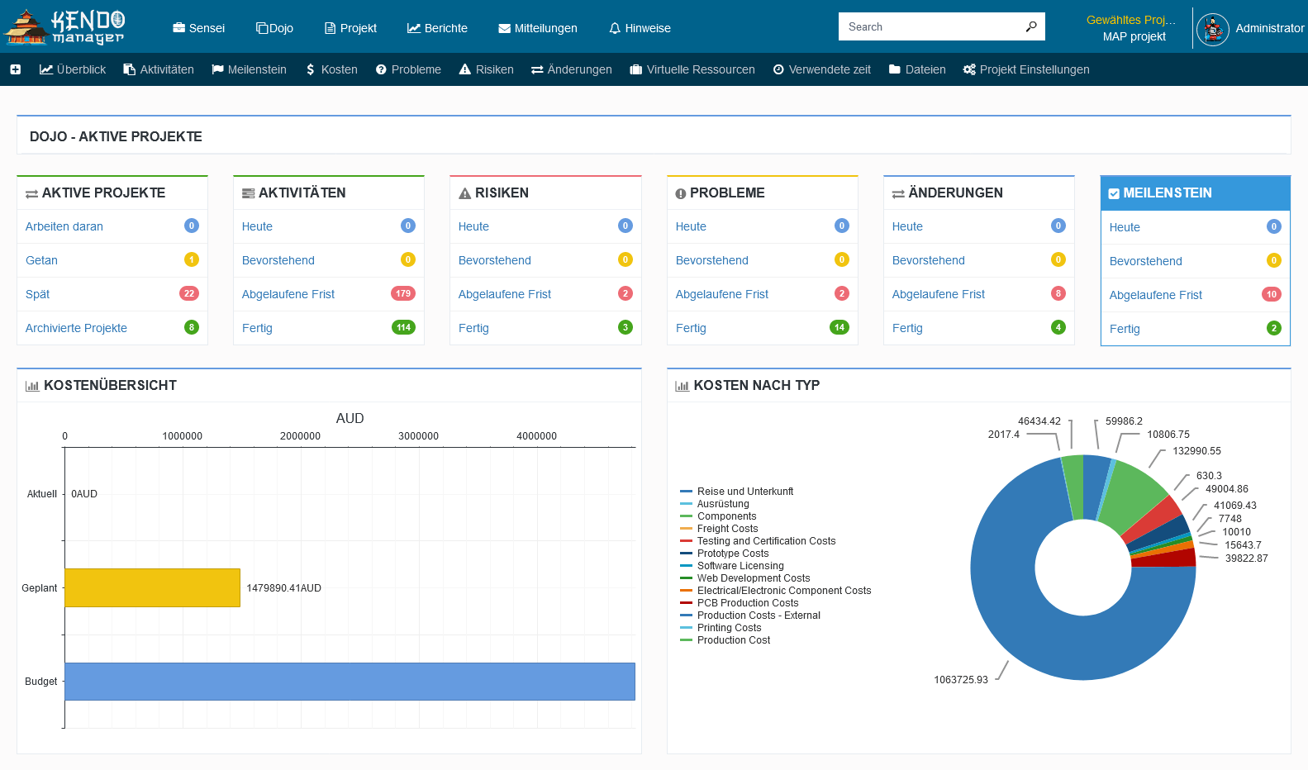The width and height of the screenshot is (1308, 770).
Task: Open the Berichte menu
Action: pos(437,28)
